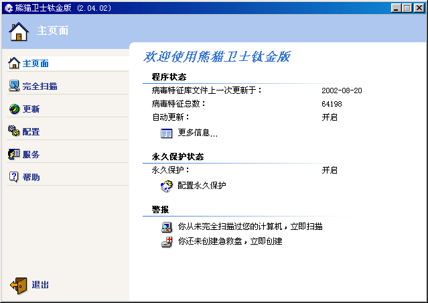428x303 pixels.
Task: Click the question mark 帮助 icon
Action: click(14, 177)
